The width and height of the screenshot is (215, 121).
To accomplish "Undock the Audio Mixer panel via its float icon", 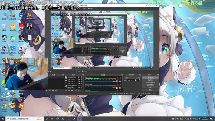I will 122,75.
